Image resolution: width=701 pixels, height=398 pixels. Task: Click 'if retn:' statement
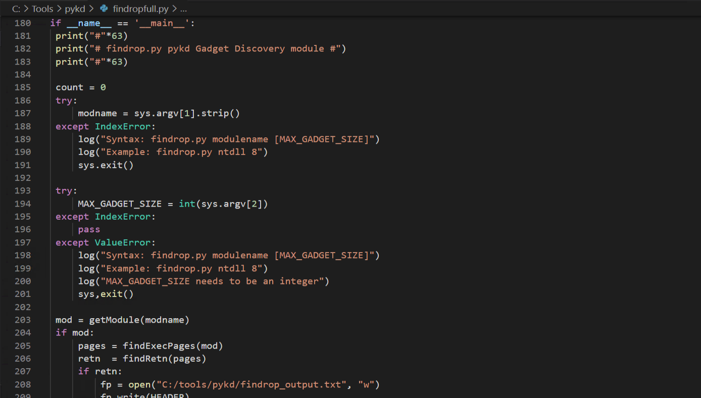pyautogui.click(x=100, y=371)
